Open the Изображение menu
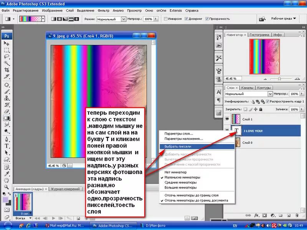Viewport: 307px width, 230px height. coord(52,11)
